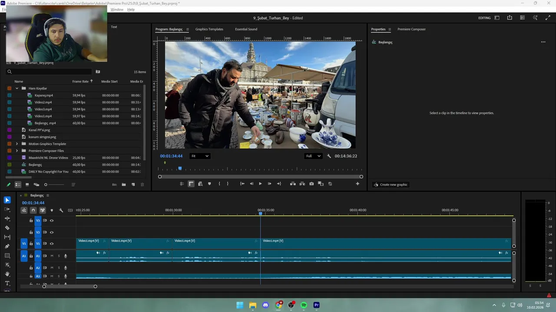
Task: Open the Full playback resolution dropdown
Action: click(313, 156)
